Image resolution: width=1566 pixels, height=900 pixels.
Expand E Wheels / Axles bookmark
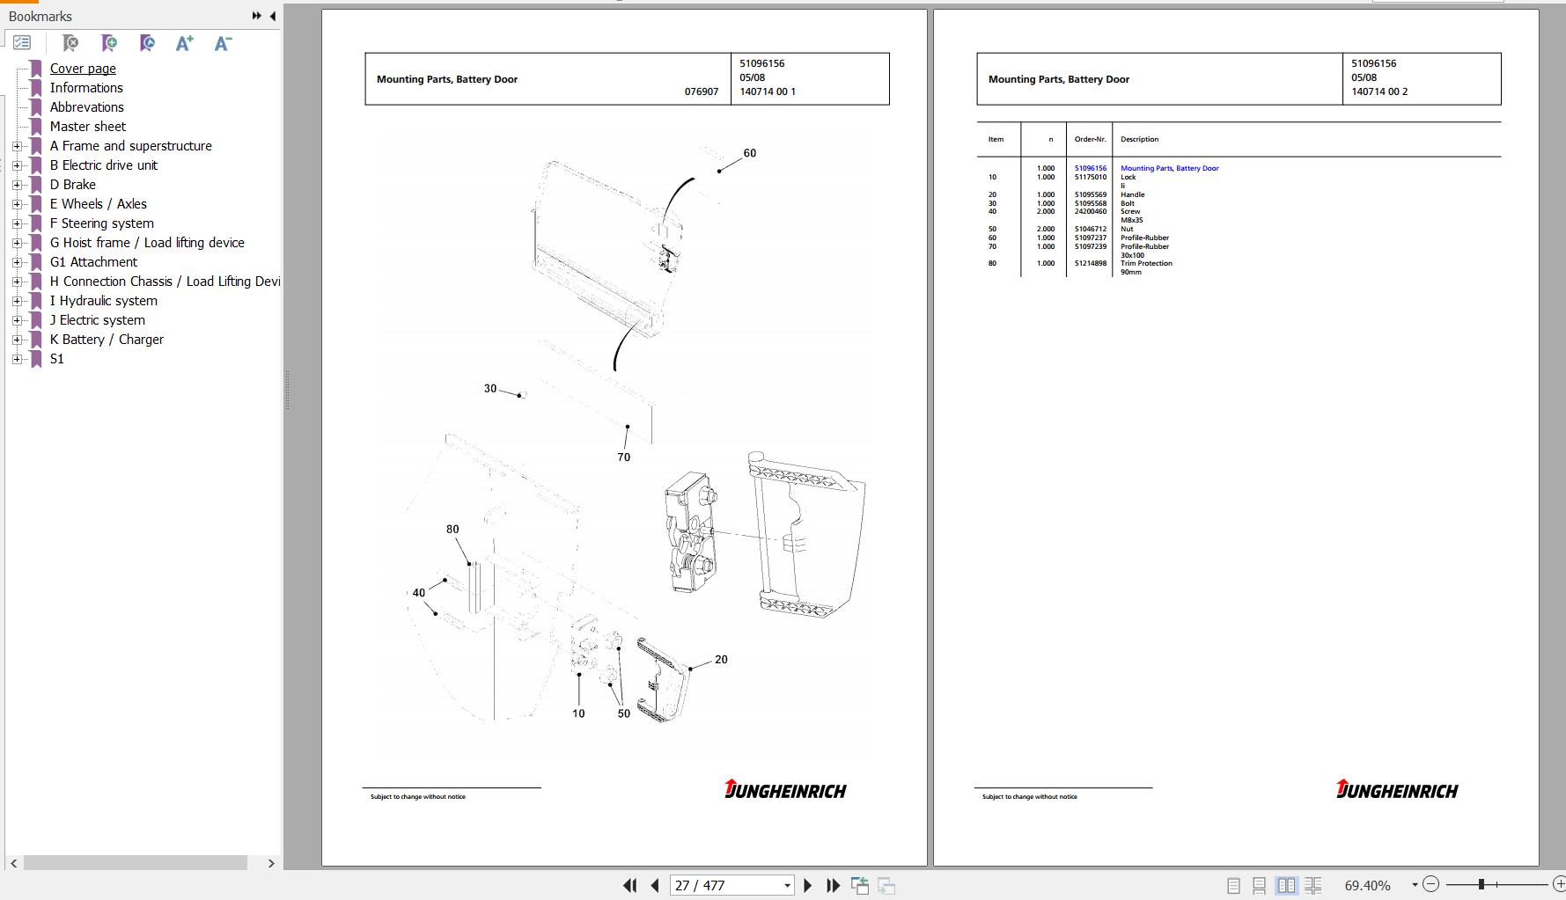pos(17,204)
